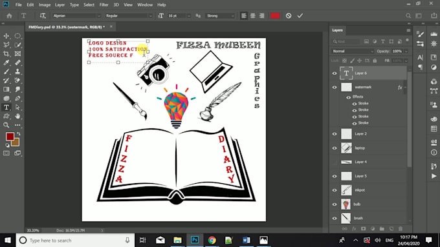
Task: Click the Layers search field
Action: point(346,41)
